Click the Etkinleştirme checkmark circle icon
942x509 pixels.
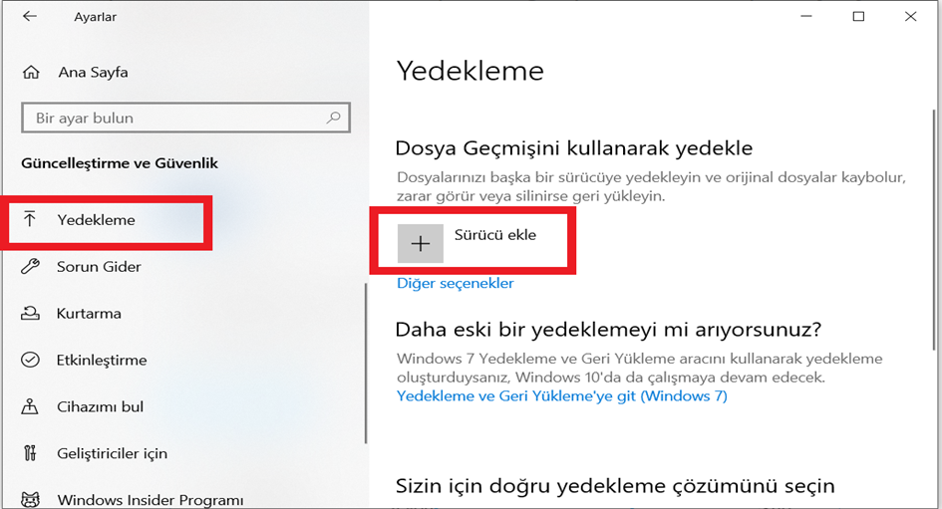click(x=30, y=360)
